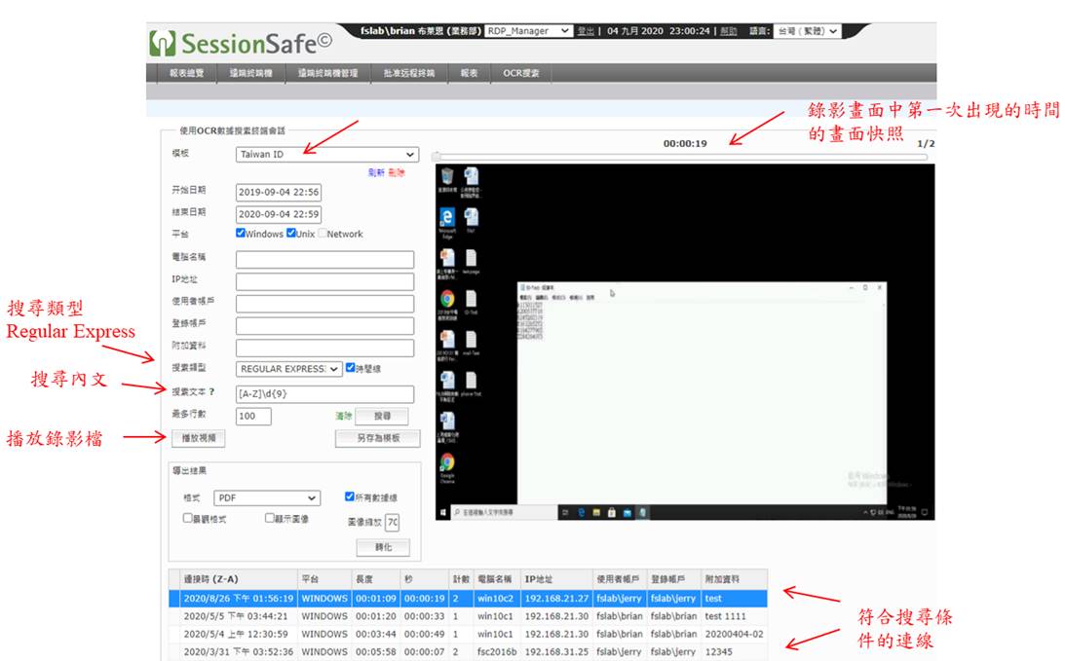Image resolution: width=1065 pixels, height=661 pixels.
Task: Open the PDF export format dropdown
Action: pyautogui.click(x=267, y=497)
